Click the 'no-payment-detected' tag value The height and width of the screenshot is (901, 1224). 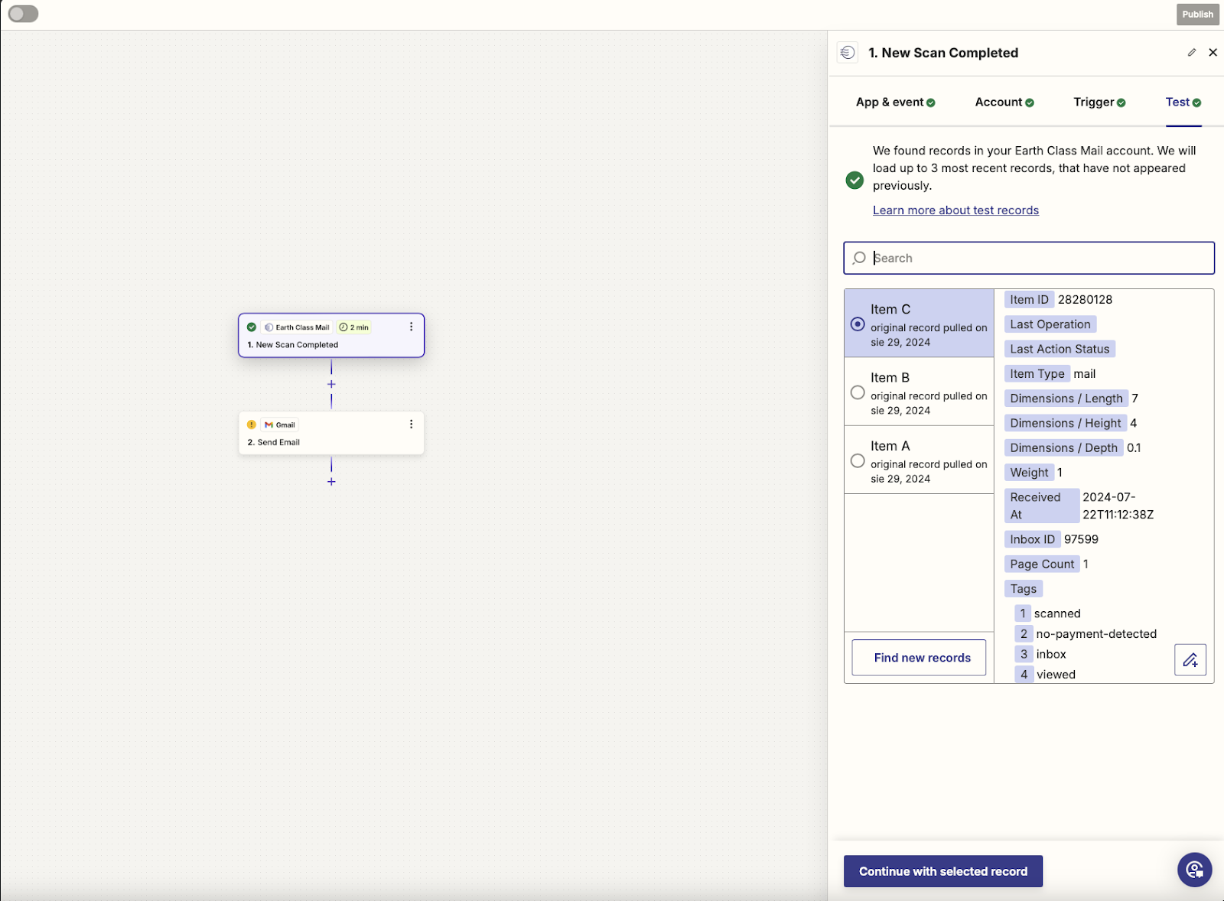[x=1096, y=634]
